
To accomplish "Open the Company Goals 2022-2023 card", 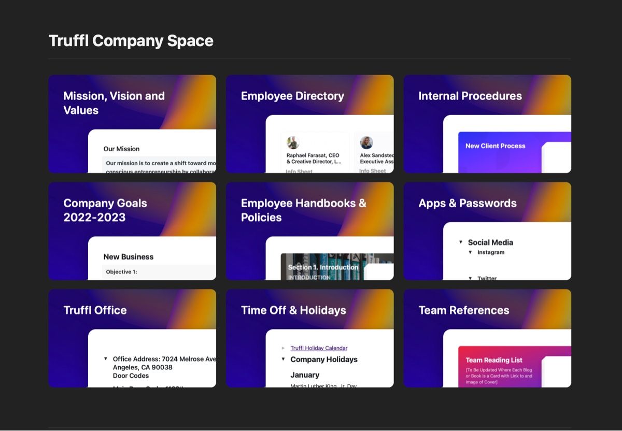I will pos(132,231).
